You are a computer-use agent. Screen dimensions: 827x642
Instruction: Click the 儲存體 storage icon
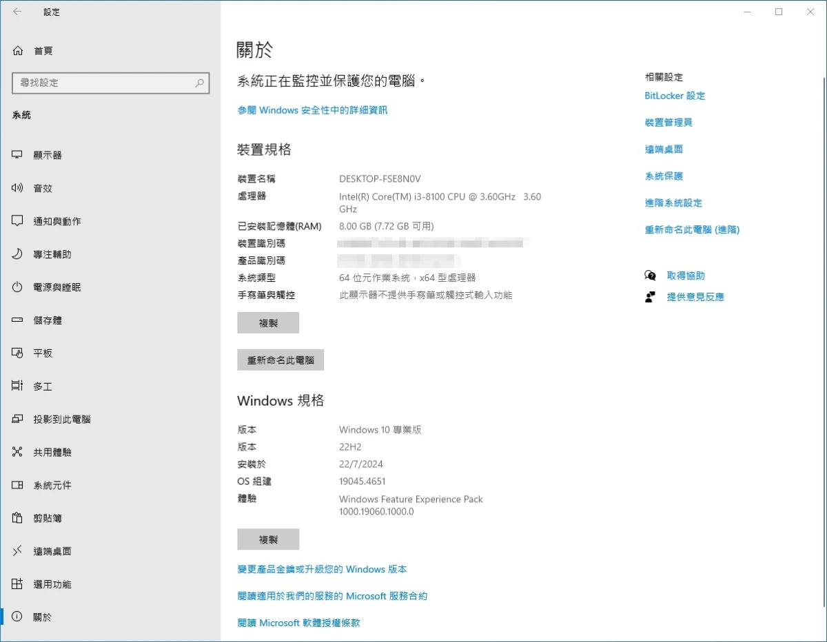[x=18, y=320]
